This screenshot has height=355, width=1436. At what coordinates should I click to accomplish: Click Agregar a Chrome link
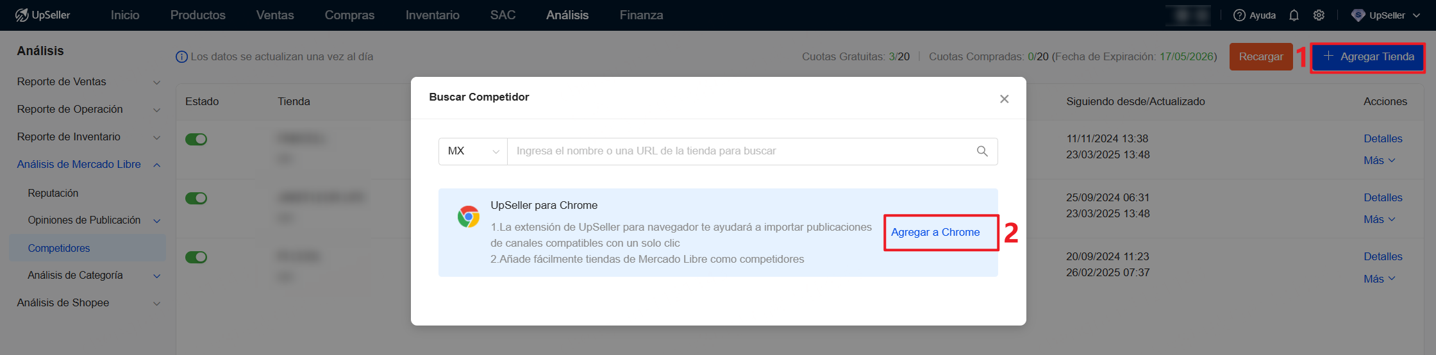(935, 232)
